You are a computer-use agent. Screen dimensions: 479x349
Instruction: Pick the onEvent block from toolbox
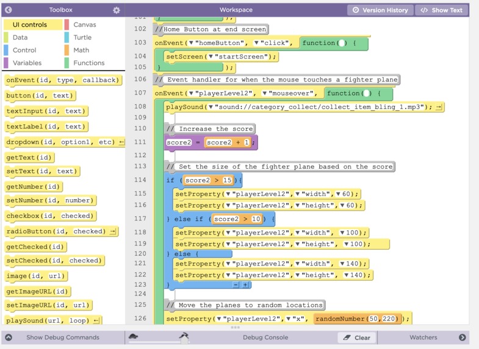63,80
